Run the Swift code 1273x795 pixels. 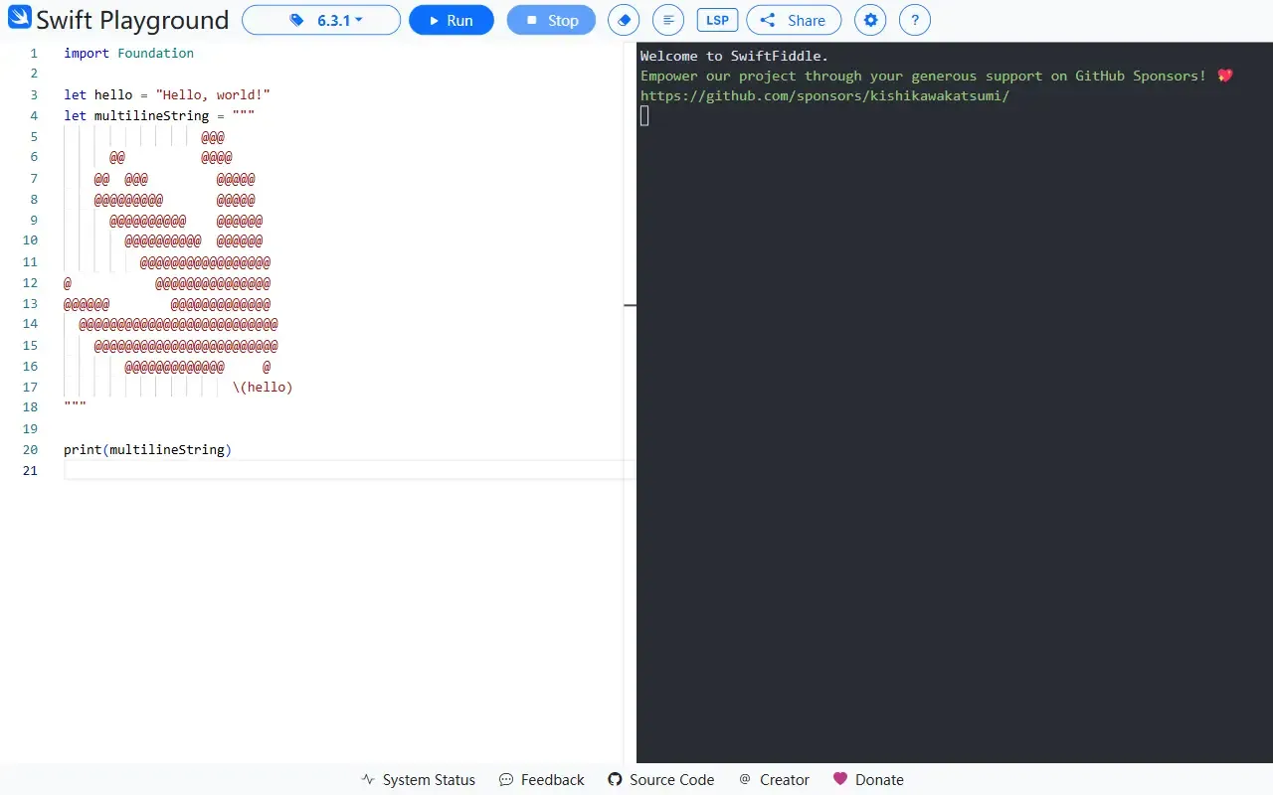452,20
